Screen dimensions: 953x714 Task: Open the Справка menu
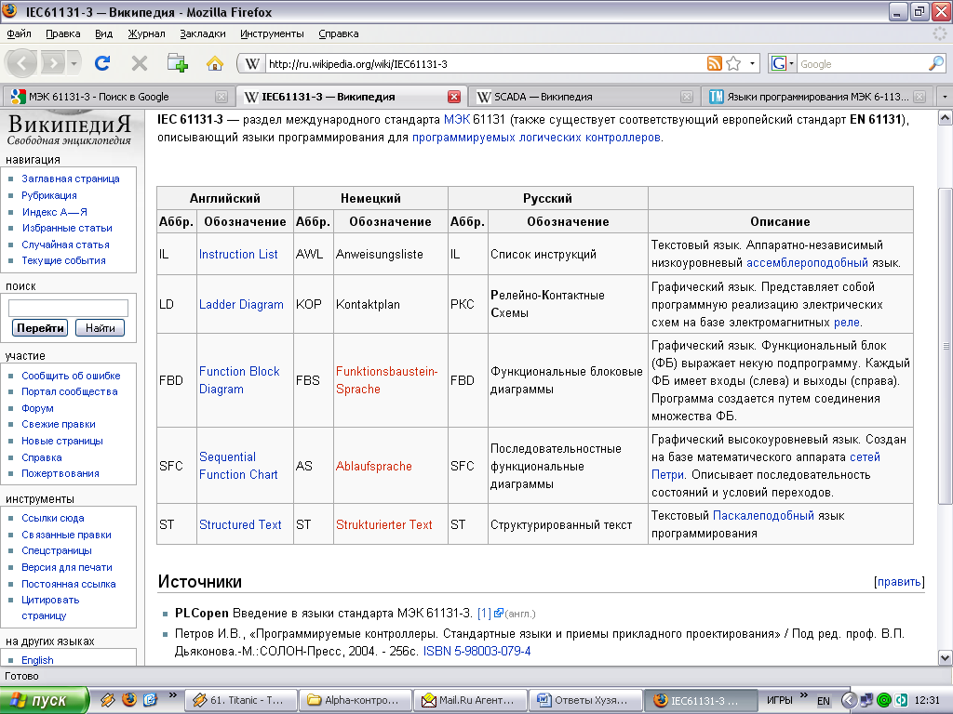click(x=338, y=33)
